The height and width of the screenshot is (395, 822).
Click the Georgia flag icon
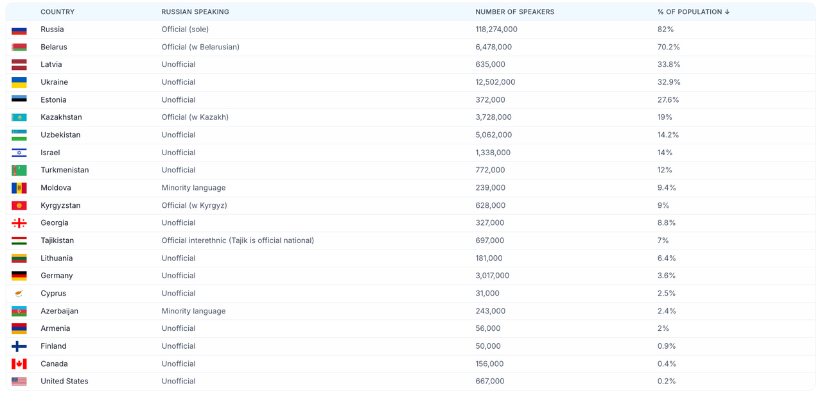19,223
